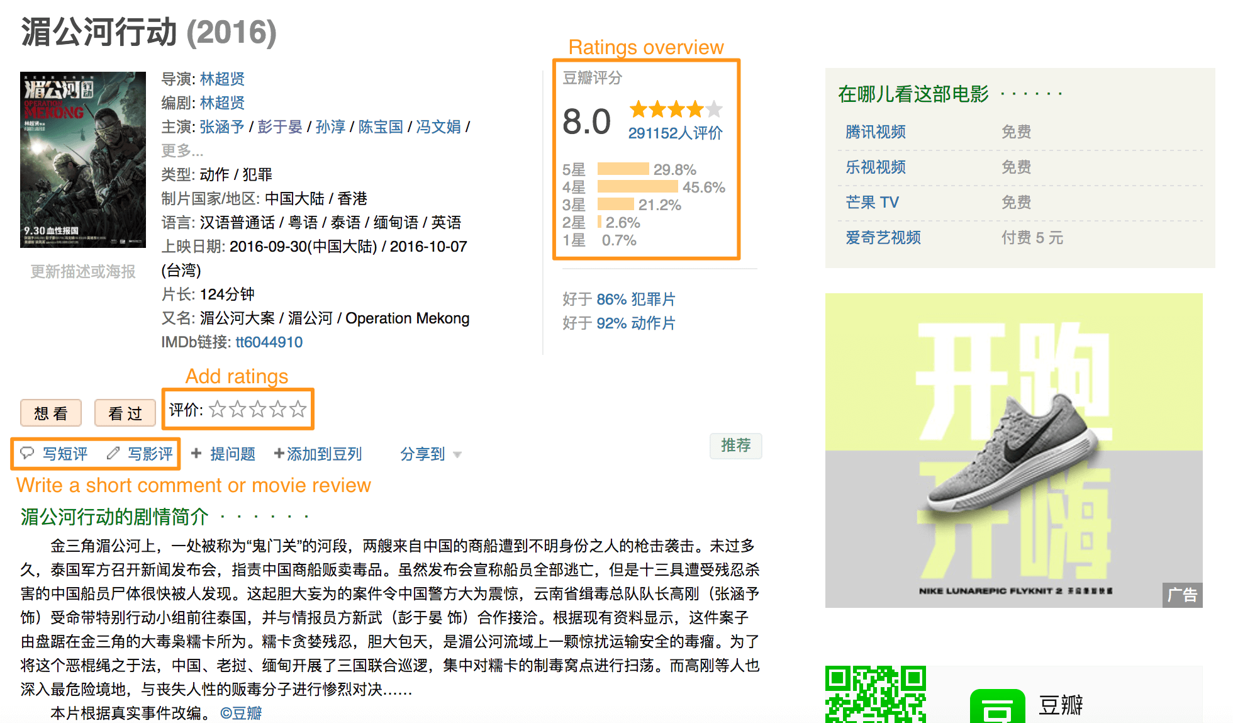Click the 推荐 recommend button
This screenshot has width=1233, height=723.
click(x=735, y=446)
